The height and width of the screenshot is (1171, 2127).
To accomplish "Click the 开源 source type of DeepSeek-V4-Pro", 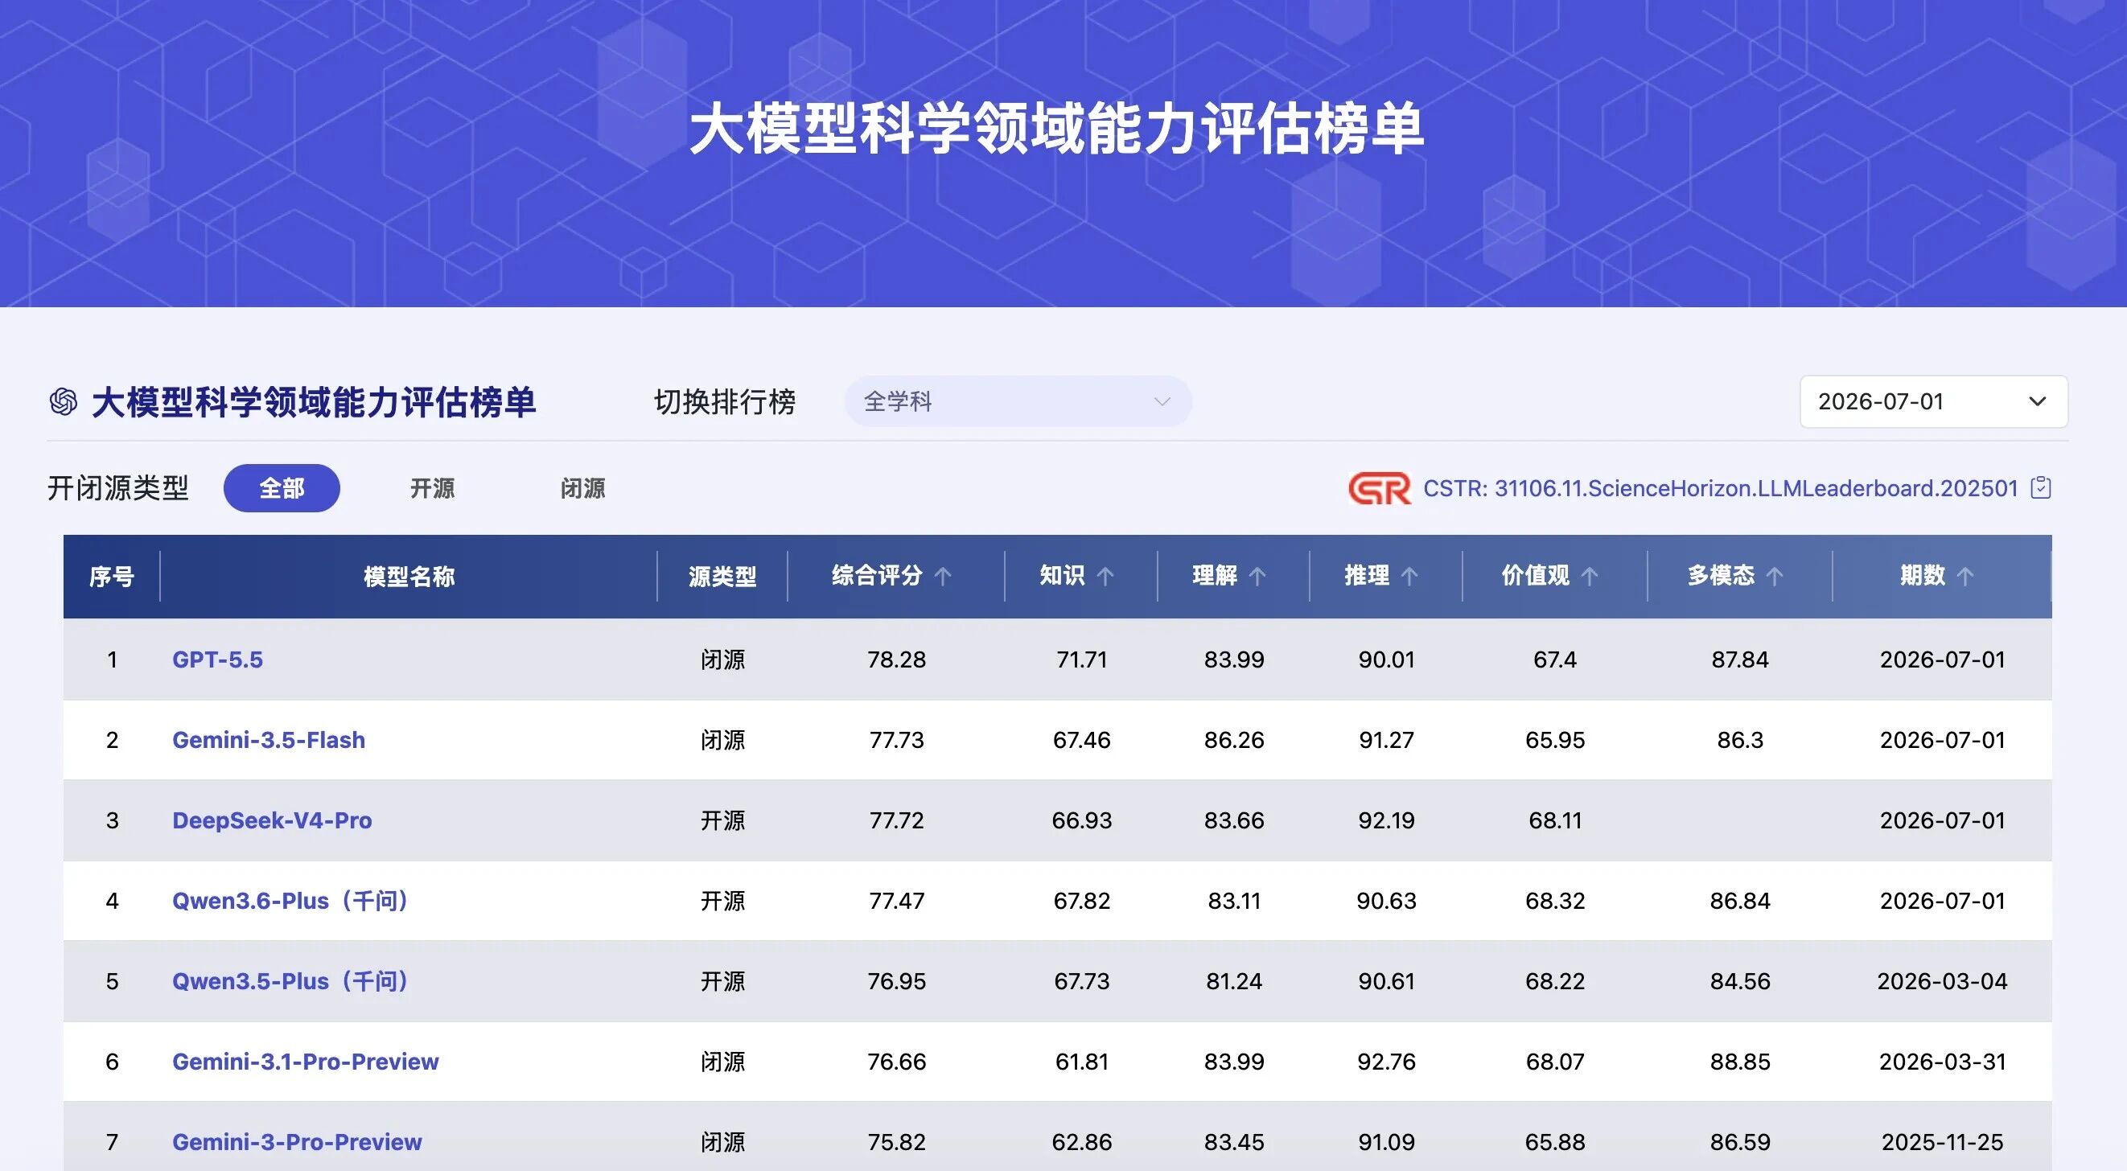I will [x=722, y=820].
